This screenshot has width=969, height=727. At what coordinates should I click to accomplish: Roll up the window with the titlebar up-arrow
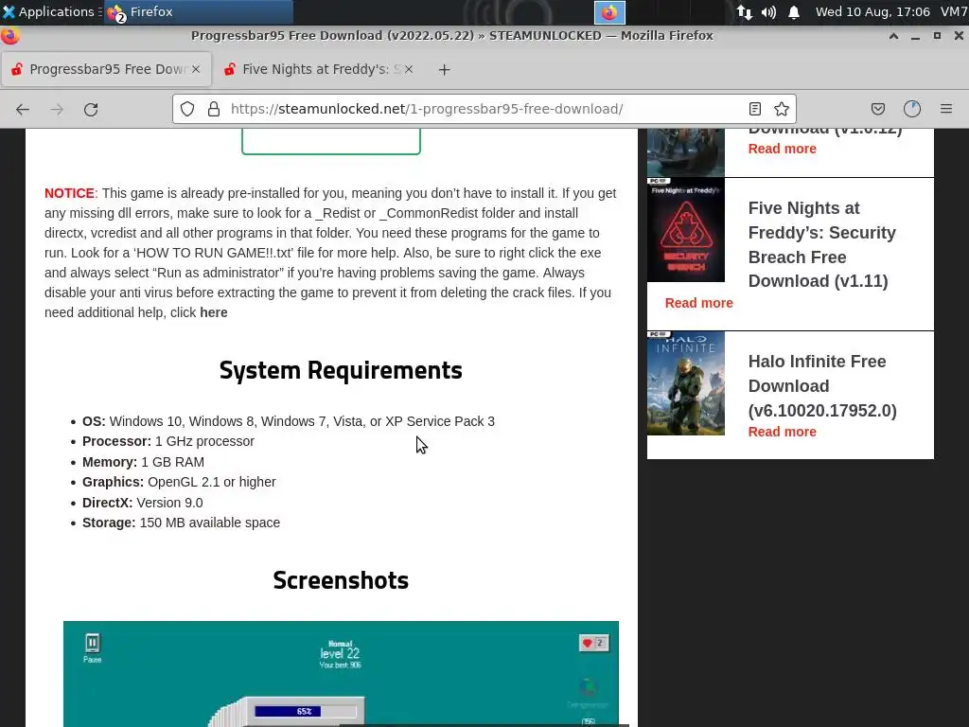pyautogui.click(x=893, y=36)
